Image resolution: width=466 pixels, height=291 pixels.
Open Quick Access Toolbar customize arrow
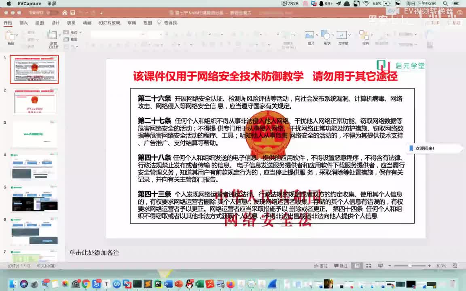pos(102,13)
